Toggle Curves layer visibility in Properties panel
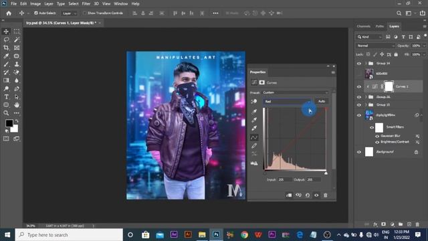 (316, 195)
